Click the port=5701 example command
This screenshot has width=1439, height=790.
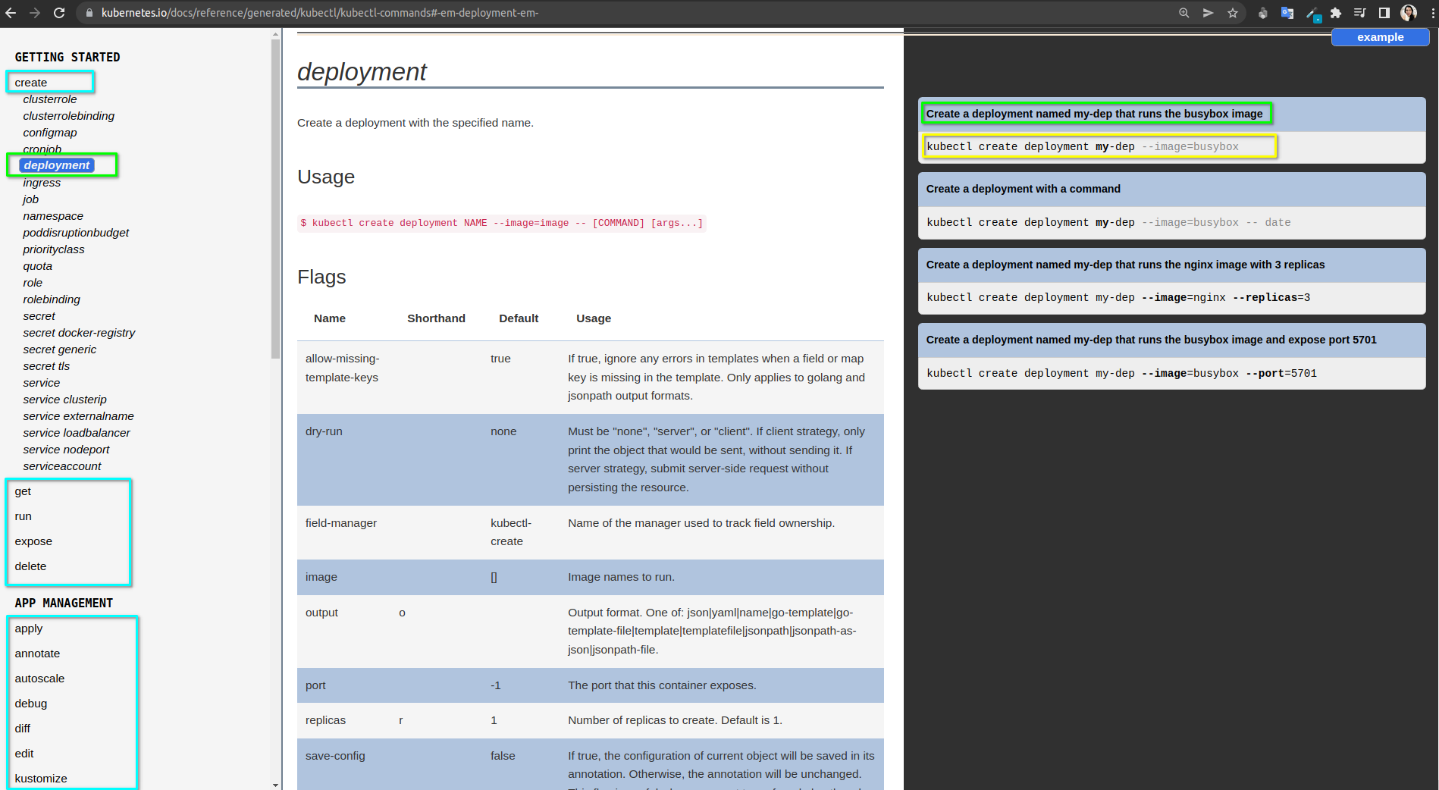coord(1121,373)
